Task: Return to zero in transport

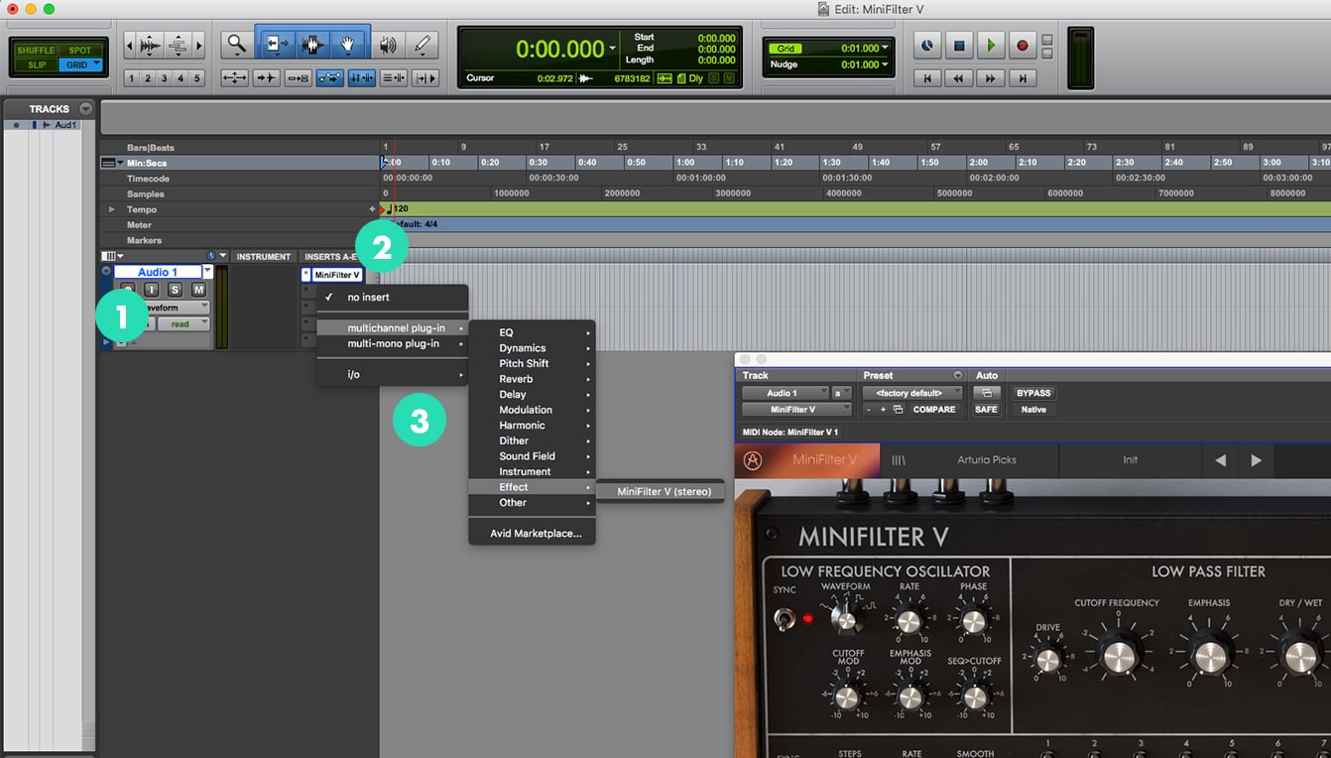Action: 927,77
